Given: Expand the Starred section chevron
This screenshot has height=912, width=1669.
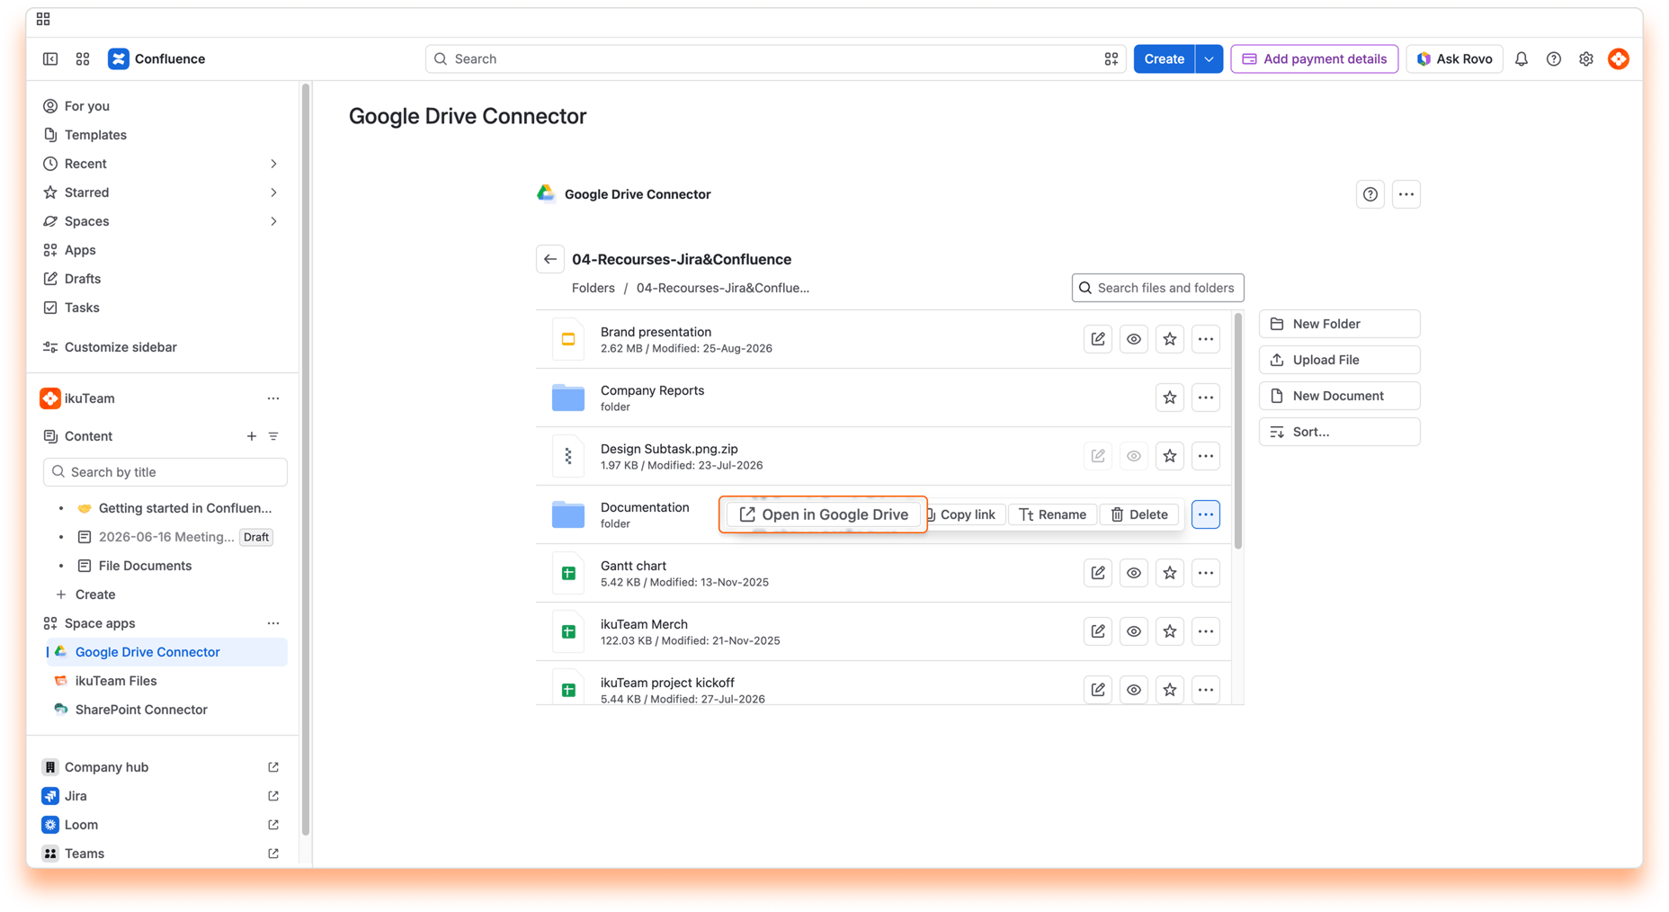Looking at the screenshot, I should click(273, 192).
